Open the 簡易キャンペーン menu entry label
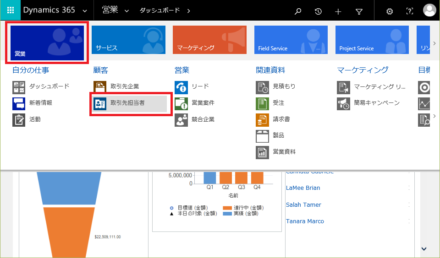This screenshot has height=258, width=440. [377, 103]
